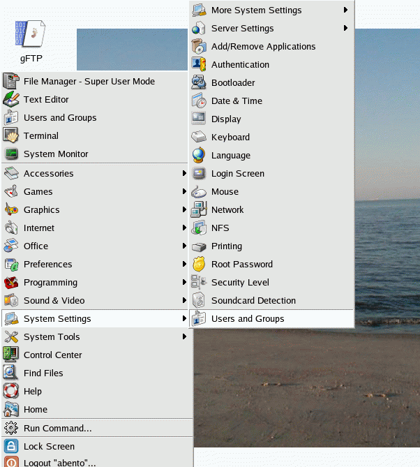Open the Graphics menu entry
The image size is (420, 467).
pos(95,209)
